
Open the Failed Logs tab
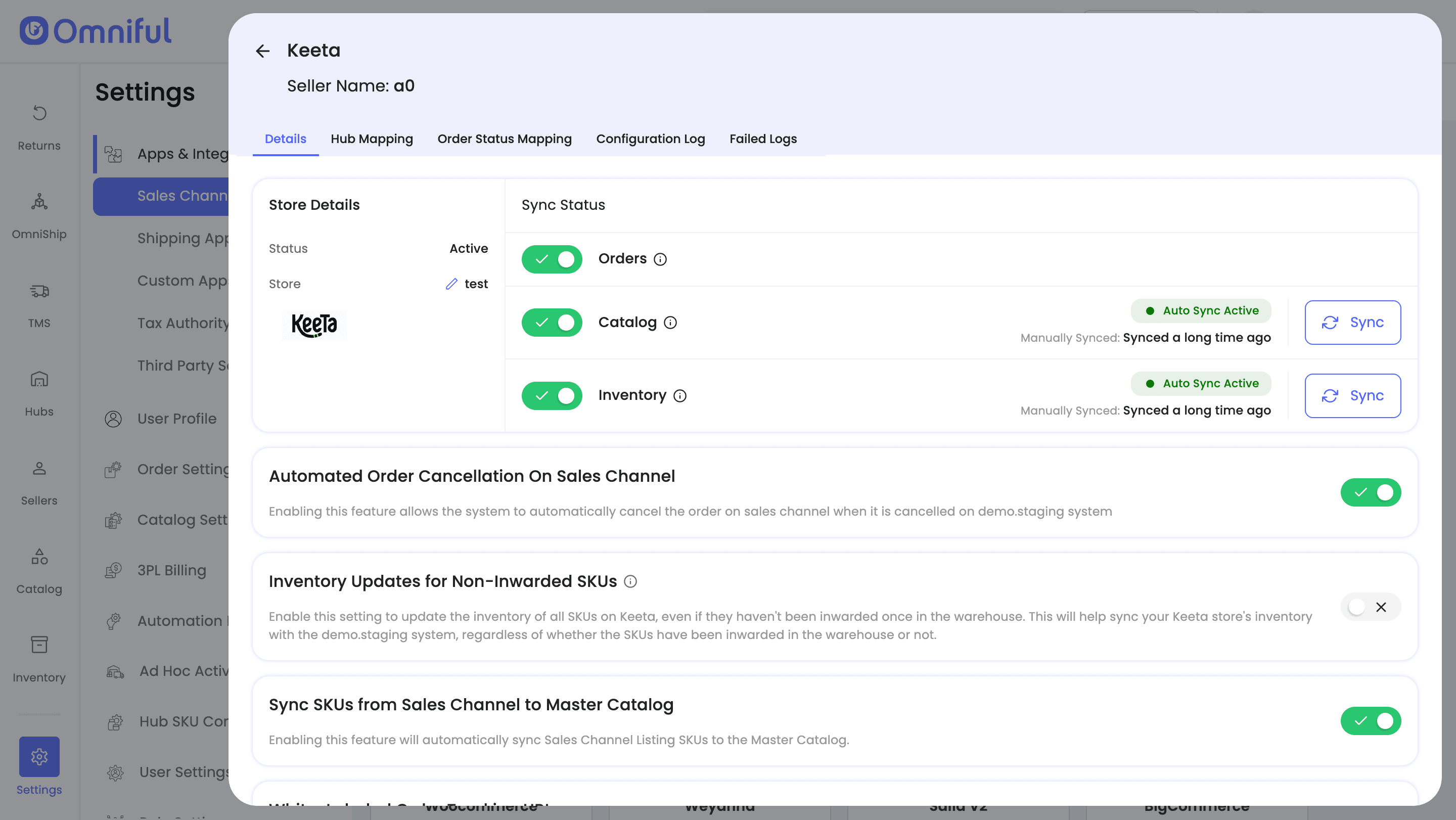coord(762,139)
